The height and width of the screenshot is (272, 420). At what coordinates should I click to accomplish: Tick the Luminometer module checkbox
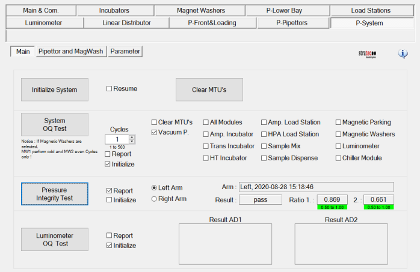click(339, 146)
